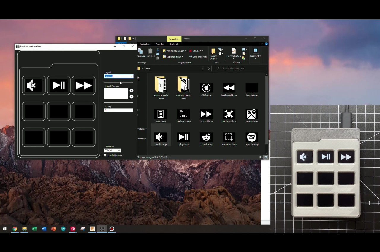Screen dimensions: 380x252
Task: Toggle the Low Brightness checkbox
Action: 105,155
